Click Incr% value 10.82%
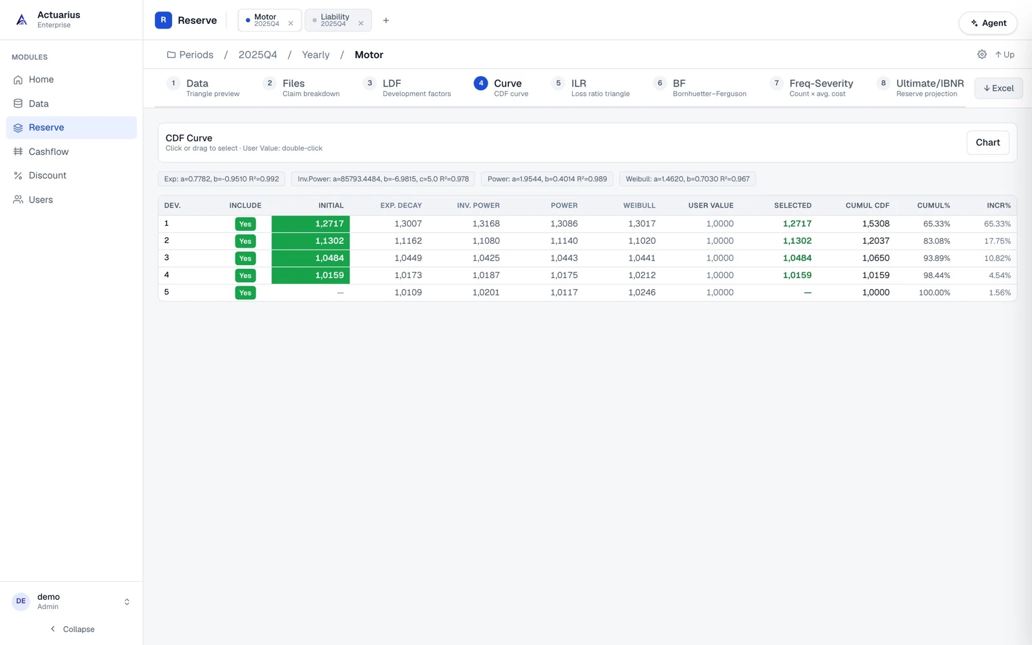Viewport: 1032px width, 645px height. pos(997,258)
